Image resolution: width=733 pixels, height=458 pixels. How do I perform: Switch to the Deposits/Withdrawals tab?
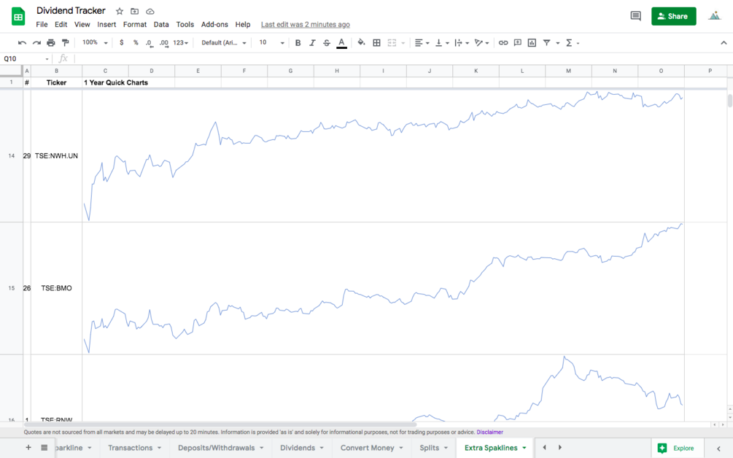[217, 448]
